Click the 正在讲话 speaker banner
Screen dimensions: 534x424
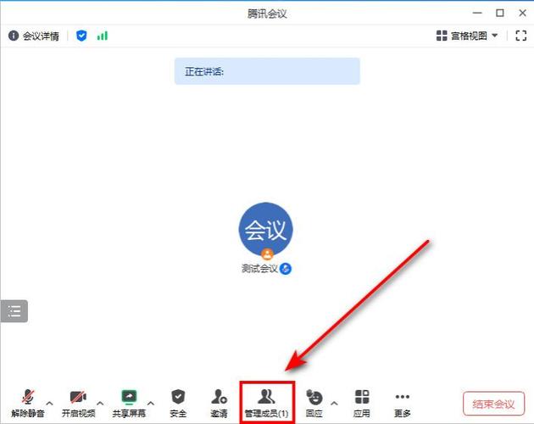click(267, 71)
